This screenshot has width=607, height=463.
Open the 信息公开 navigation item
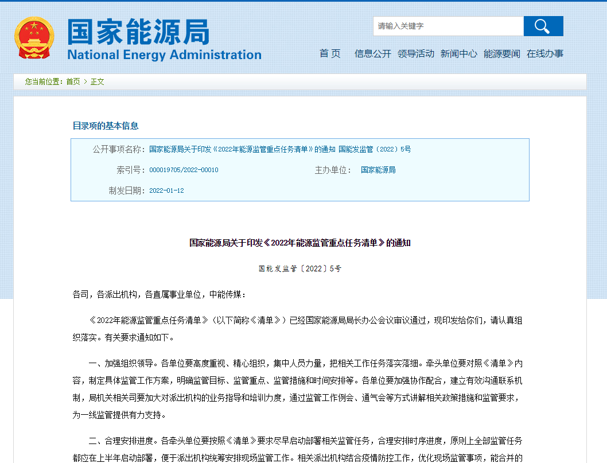373,53
